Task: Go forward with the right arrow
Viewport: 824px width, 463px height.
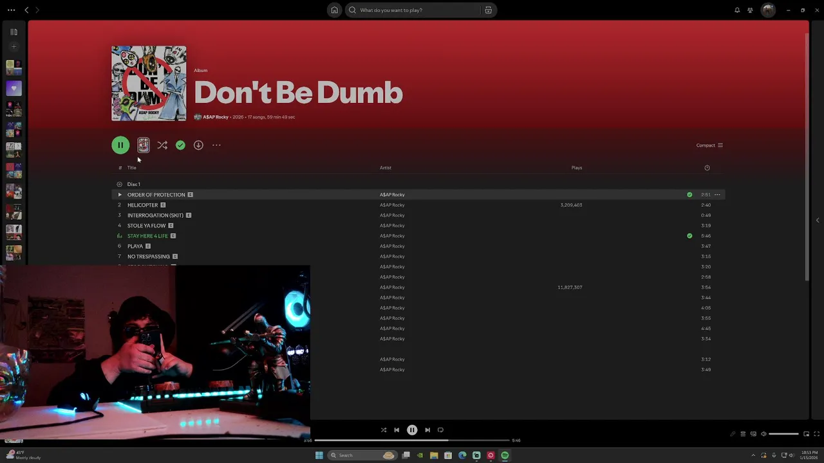Action: (x=37, y=10)
